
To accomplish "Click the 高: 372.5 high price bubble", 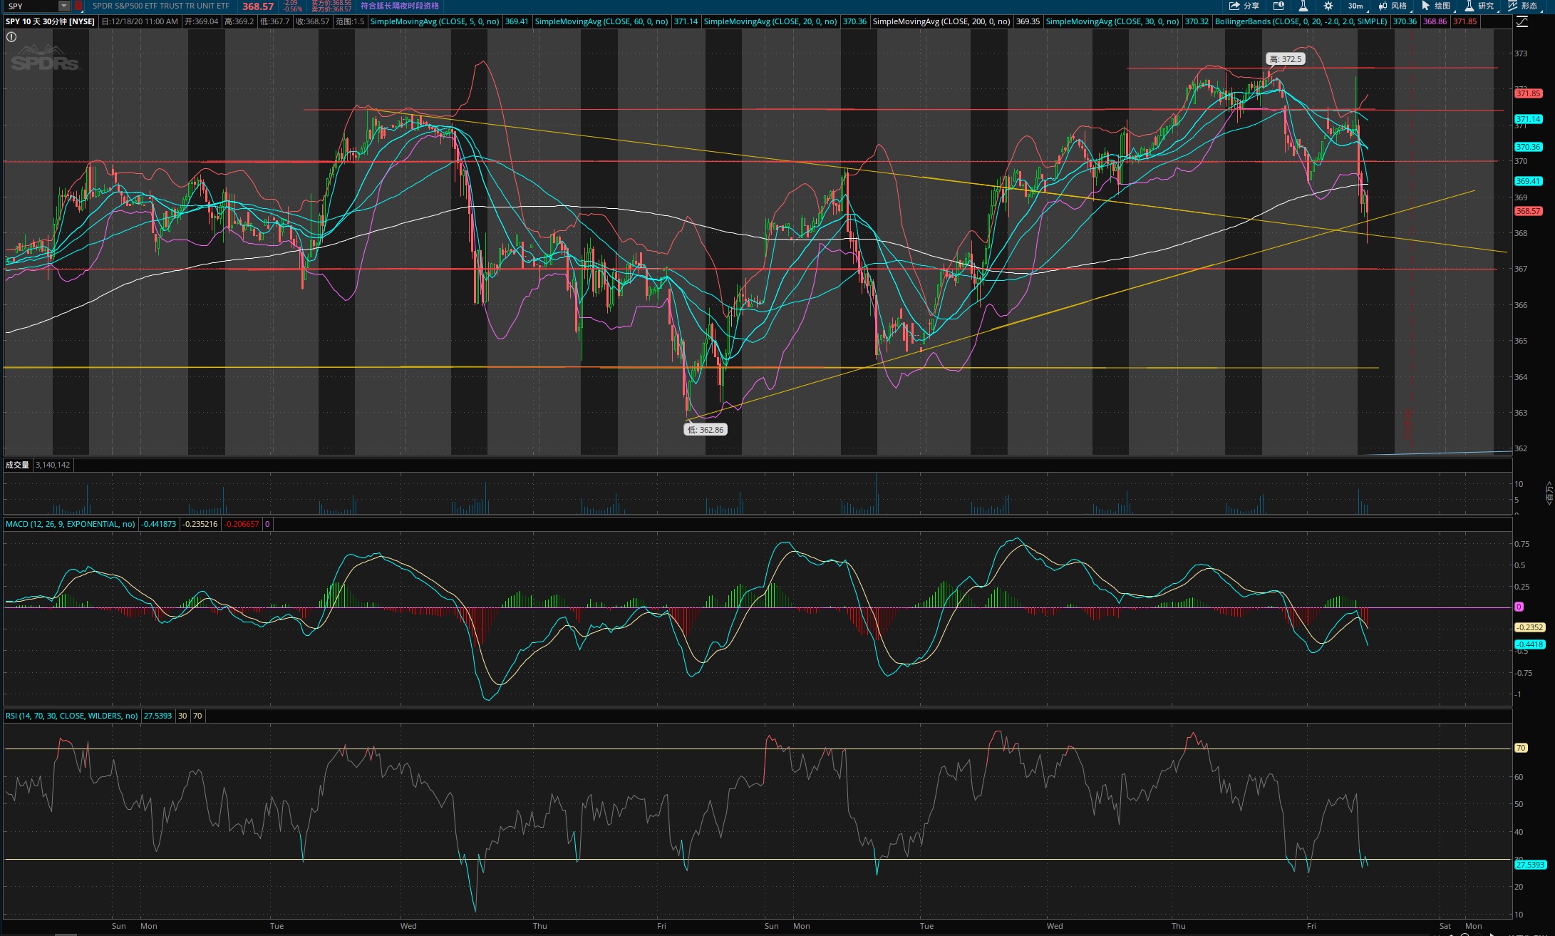I will point(1286,59).
